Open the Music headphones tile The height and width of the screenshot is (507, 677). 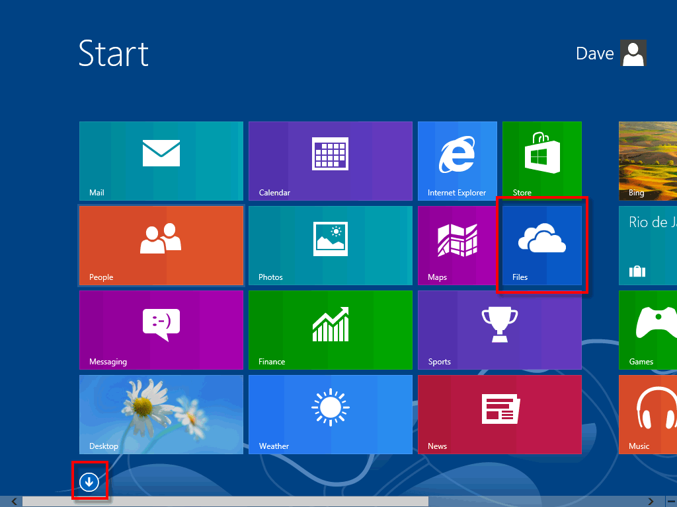coord(648,415)
